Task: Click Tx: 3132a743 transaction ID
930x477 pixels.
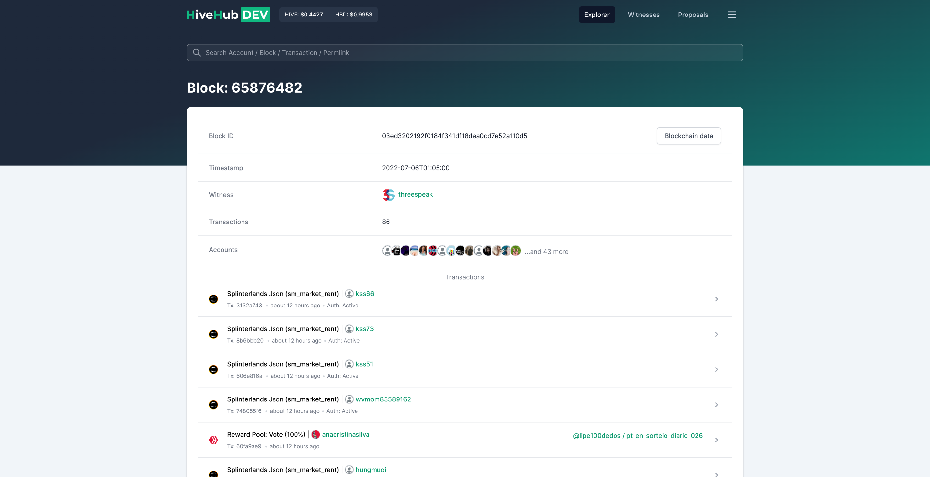Action: 244,306
